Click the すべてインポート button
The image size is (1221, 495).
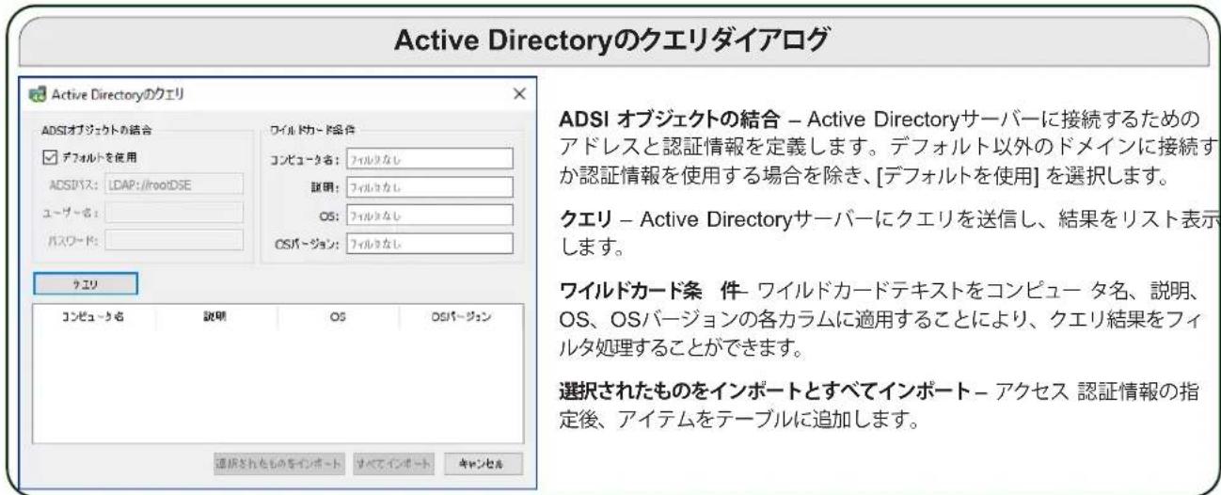click(x=393, y=465)
